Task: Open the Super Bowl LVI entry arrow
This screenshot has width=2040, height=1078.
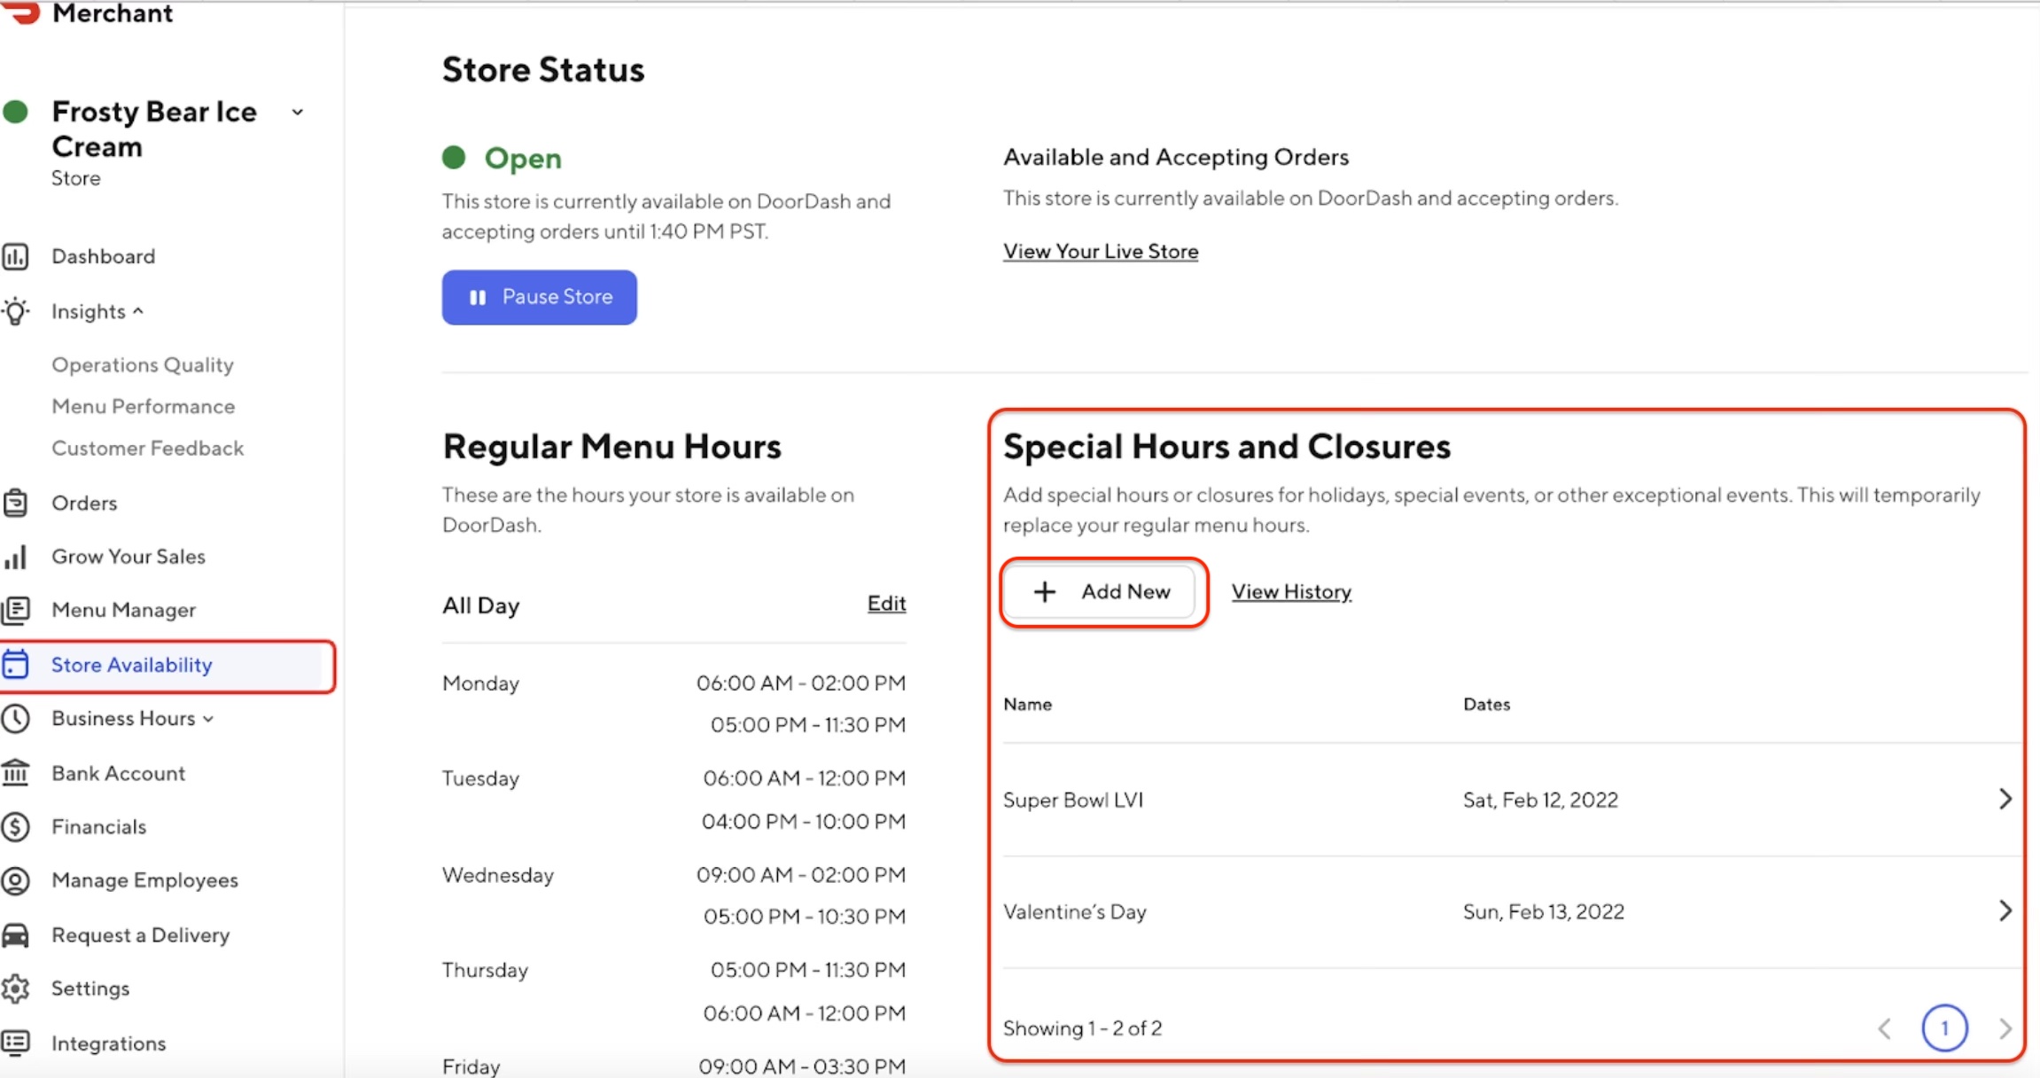Action: (2005, 800)
